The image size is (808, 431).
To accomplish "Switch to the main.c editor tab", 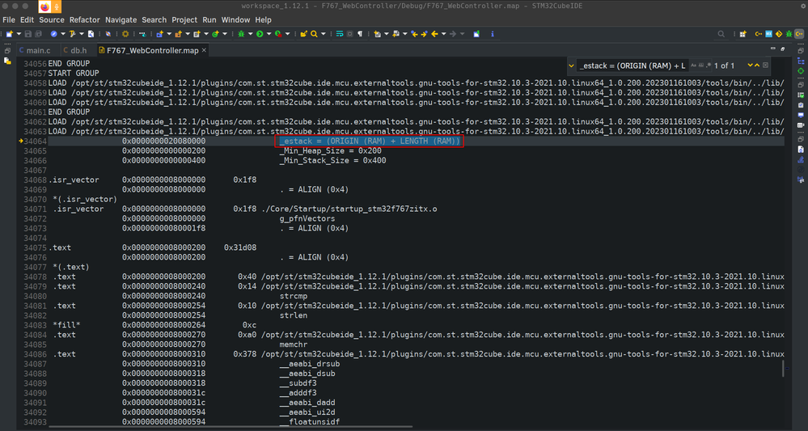I will click(x=35, y=50).
